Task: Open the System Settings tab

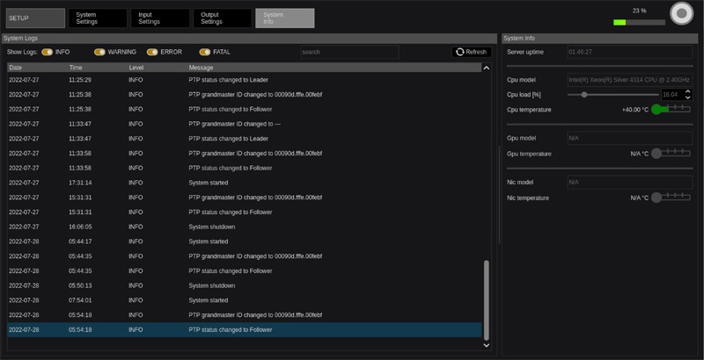Action: tap(97, 18)
